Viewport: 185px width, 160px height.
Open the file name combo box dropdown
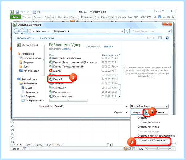(126, 106)
